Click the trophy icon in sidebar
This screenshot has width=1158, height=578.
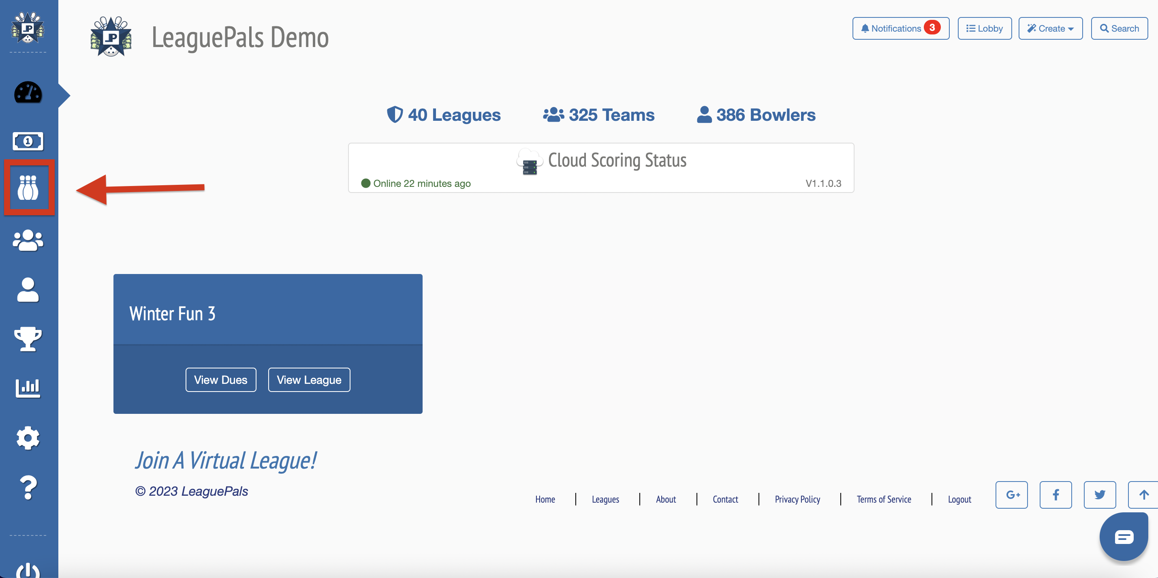pyautogui.click(x=28, y=338)
